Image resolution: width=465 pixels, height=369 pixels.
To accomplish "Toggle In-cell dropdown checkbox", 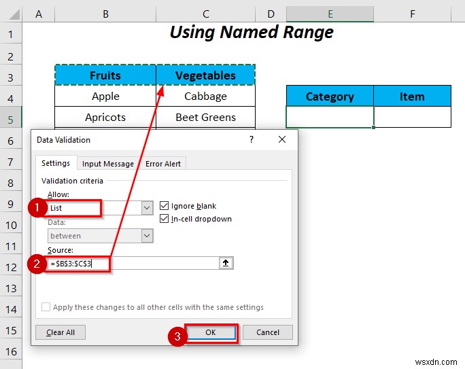I will 164,218.
